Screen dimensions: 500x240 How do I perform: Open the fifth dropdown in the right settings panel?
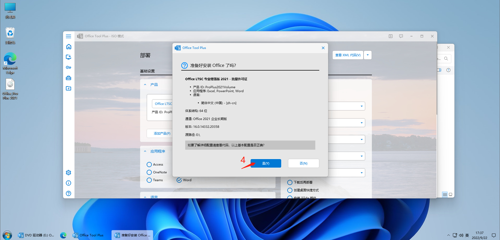pos(361,173)
